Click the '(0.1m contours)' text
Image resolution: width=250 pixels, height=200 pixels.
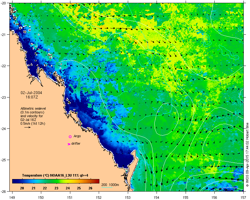coord(32,112)
